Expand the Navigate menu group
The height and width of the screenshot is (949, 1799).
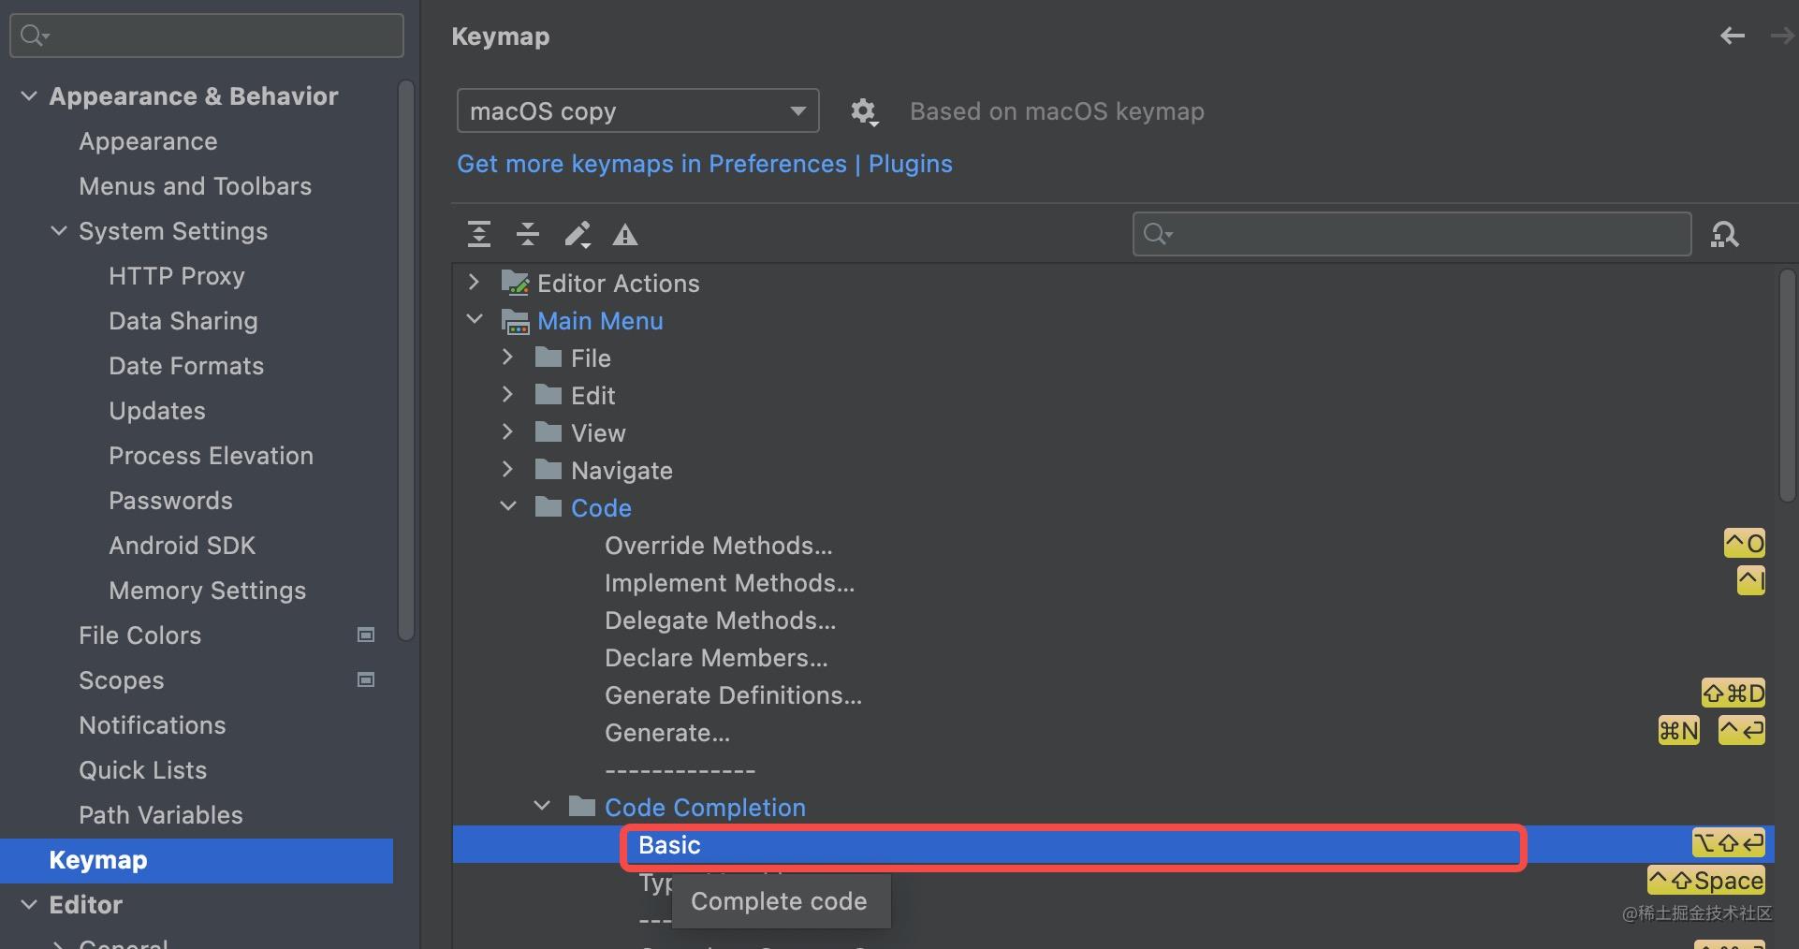[507, 469]
